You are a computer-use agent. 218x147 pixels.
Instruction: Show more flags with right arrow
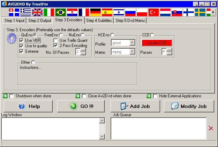pyautogui.click(x=213, y=12)
